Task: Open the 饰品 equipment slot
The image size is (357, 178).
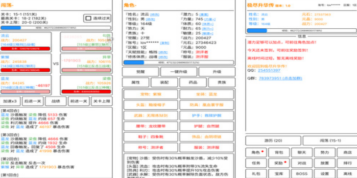Action: point(207,137)
